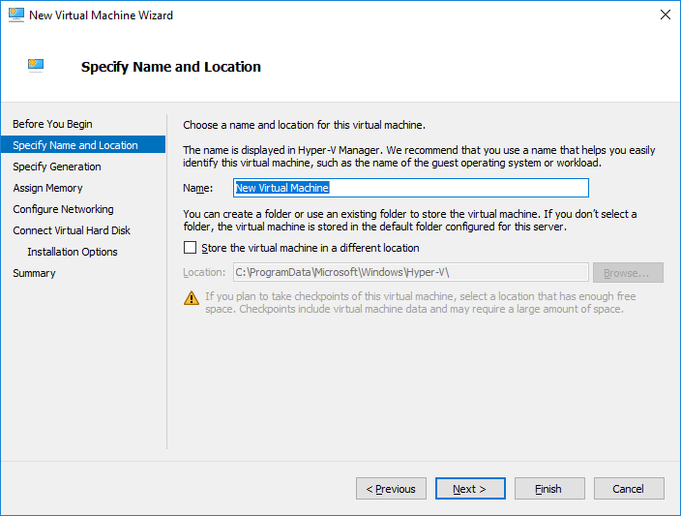Image resolution: width=681 pixels, height=516 pixels.
Task: Open the Installation Options sub-step
Action: pyautogui.click(x=73, y=252)
